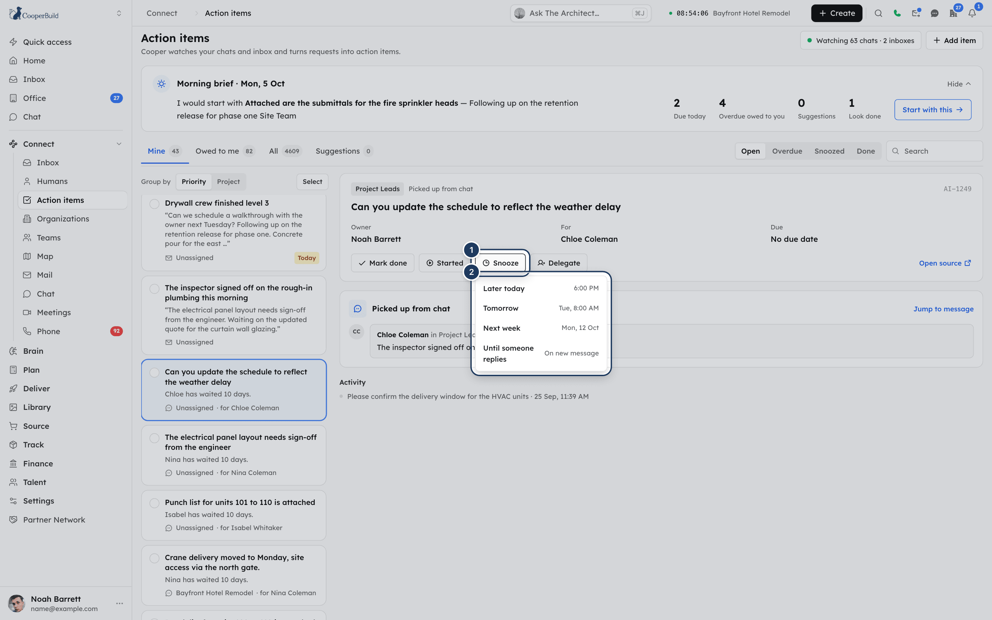Click the Mark done button

[382, 263]
